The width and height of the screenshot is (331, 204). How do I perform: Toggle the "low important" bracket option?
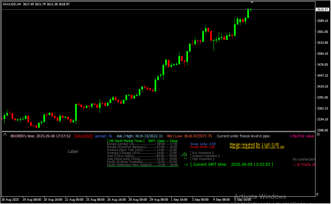tap(202, 153)
